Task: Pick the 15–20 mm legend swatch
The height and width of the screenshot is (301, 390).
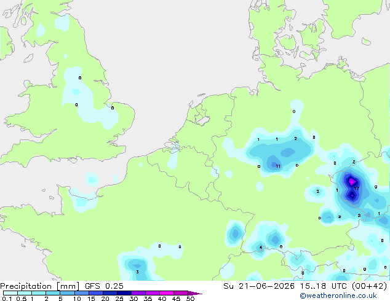Action: (96, 293)
